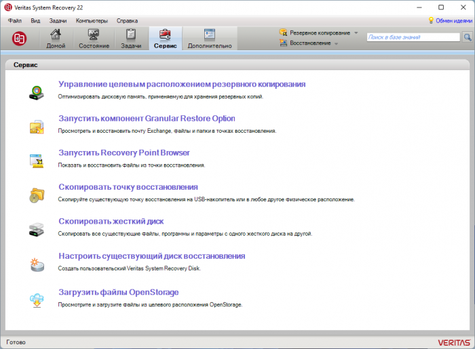Switch to the Состояние tab
475x349 pixels.
(94, 39)
